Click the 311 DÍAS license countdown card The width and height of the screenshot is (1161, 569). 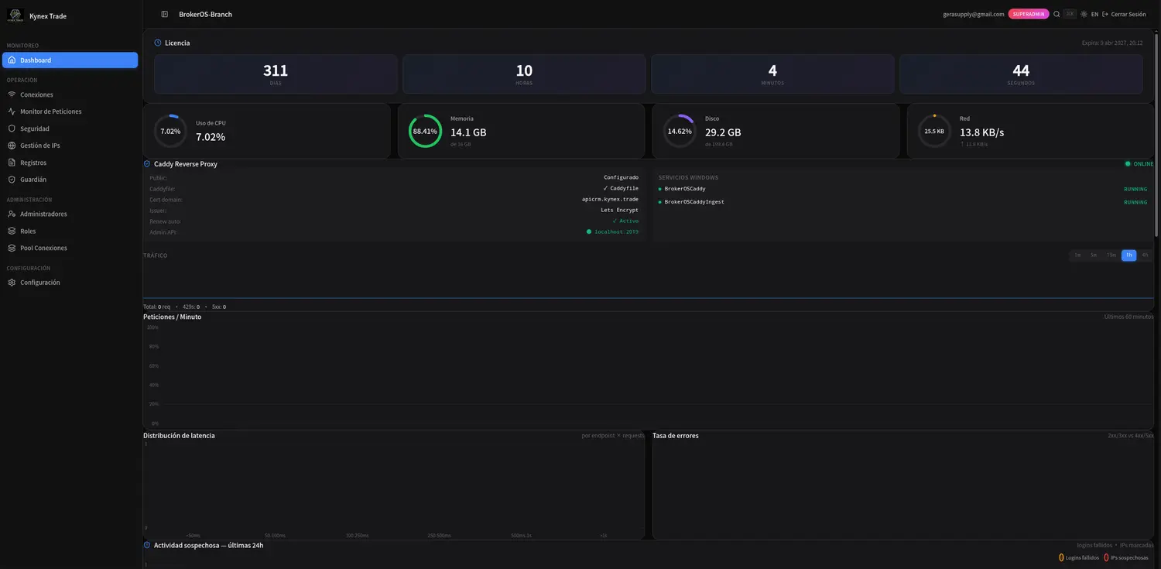[x=276, y=74]
